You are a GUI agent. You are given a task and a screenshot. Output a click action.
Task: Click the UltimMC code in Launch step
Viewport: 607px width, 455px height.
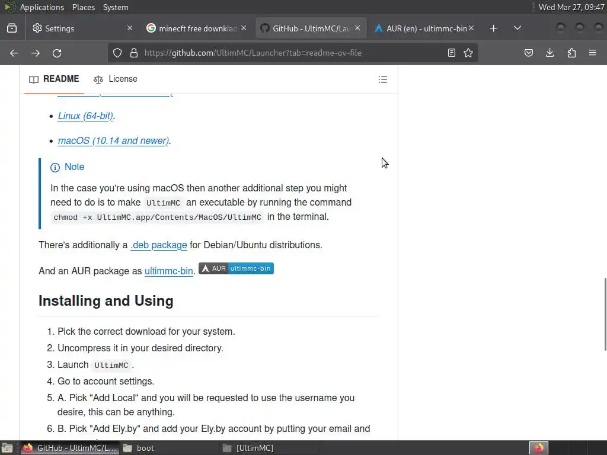click(111, 365)
